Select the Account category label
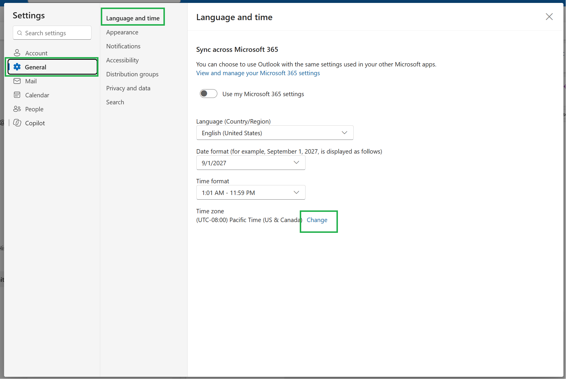The image size is (566, 380). point(36,53)
